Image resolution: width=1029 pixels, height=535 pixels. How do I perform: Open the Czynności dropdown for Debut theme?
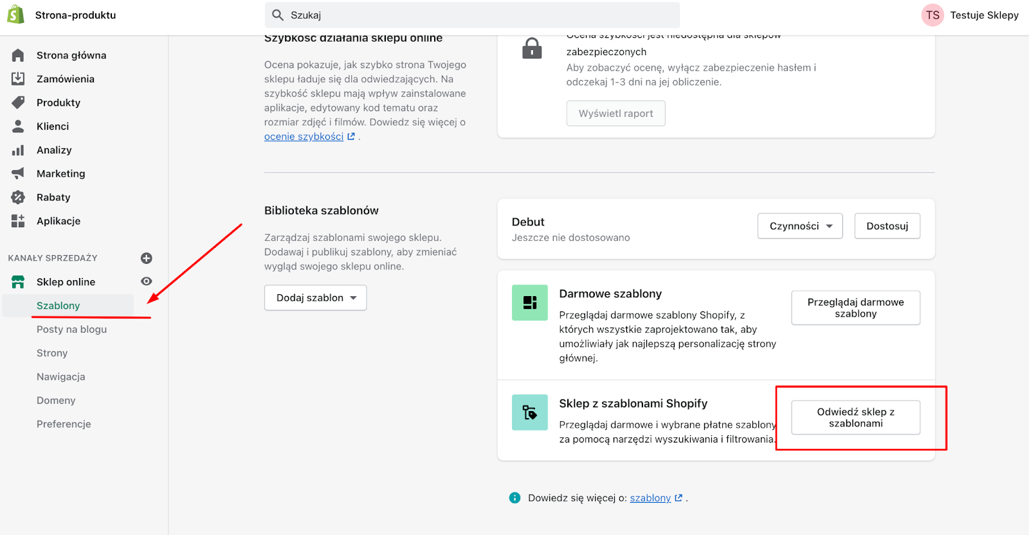click(x=799, y=225)
